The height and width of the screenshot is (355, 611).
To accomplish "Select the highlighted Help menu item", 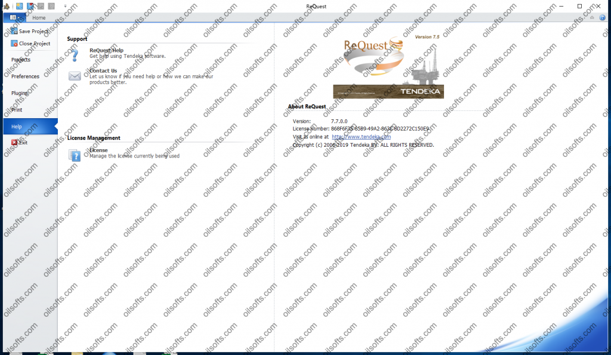I will (30, 126).
